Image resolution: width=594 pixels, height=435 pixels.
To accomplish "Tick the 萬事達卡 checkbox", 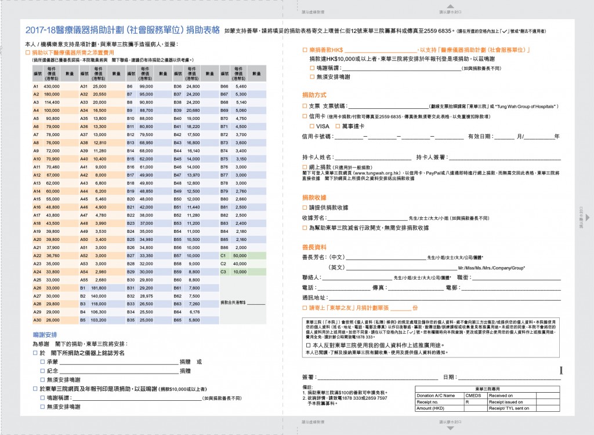I will pyautogui.click(x=338, y=126).
